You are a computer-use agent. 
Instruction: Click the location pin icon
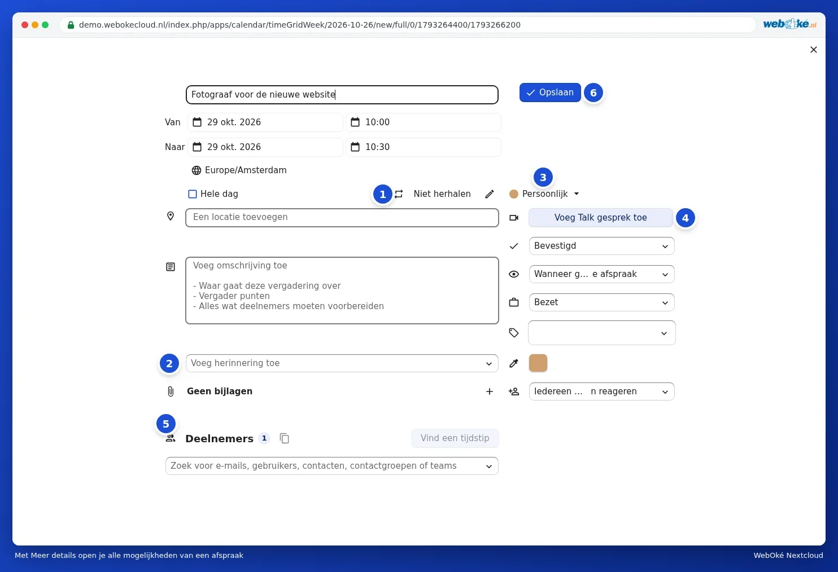(x=171, y=216)
